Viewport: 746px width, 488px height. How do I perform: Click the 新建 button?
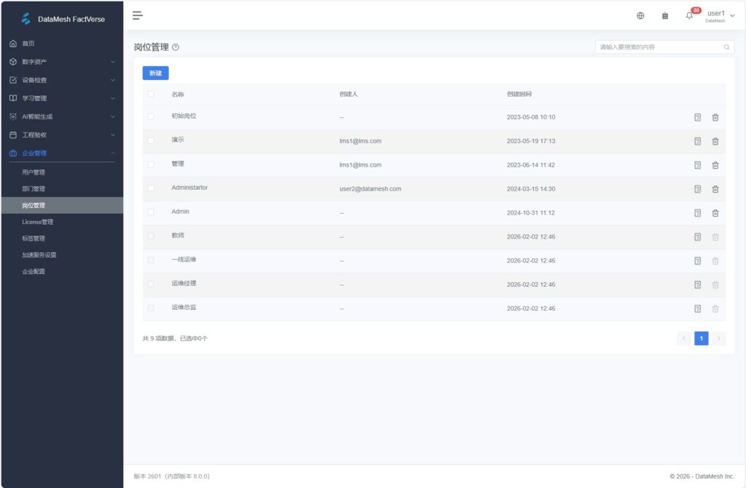point(155,73)
